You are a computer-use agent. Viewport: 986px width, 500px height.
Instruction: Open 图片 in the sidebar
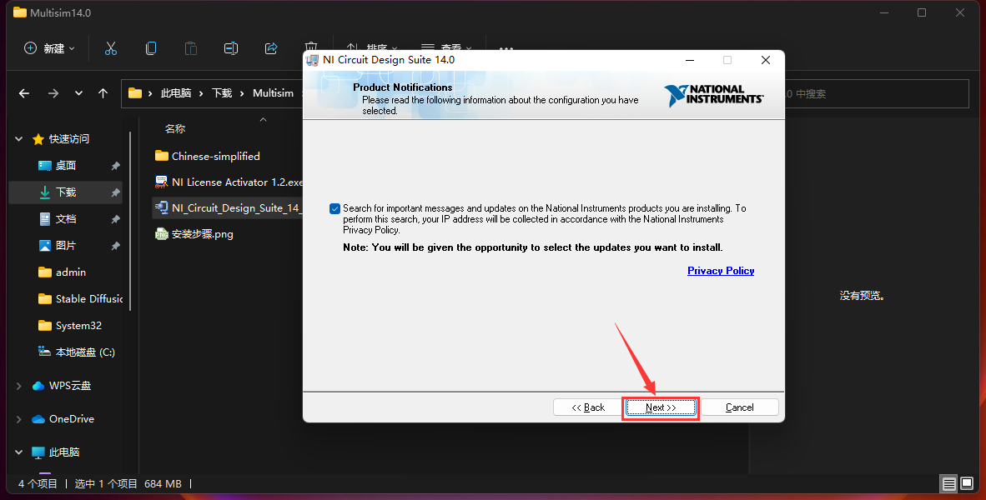pyautogui.click(x=66, y=246)
